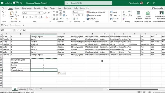The height and width of the screenshot is (93, 165).
Task: Toggle Center horizontal alignment
Action: click(57, 16)
